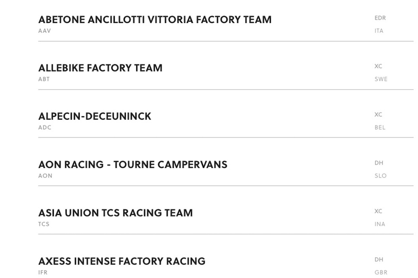Click the BEL country code

[x=380, y=127]
